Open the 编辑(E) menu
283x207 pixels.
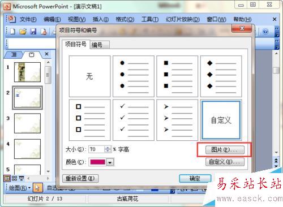[x=52, y=19]
